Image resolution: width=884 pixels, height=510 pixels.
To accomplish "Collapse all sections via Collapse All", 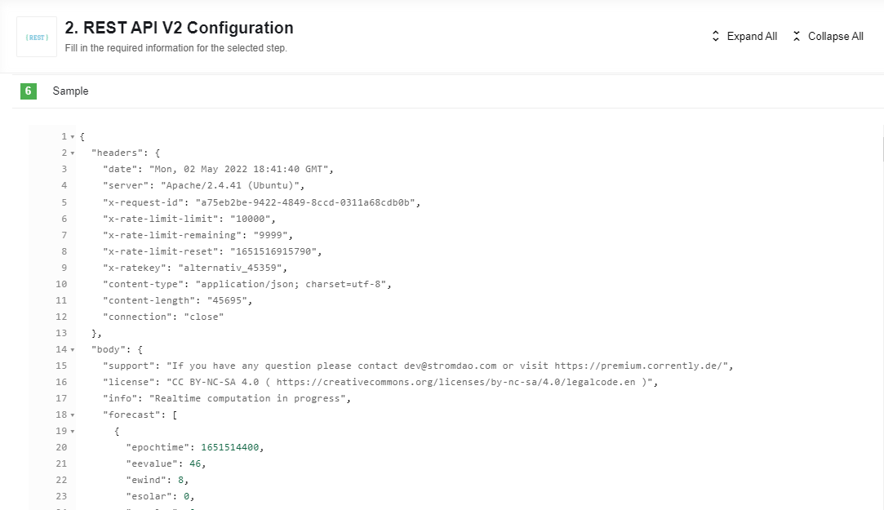I will pyautogui.click(x=828, y=36).
